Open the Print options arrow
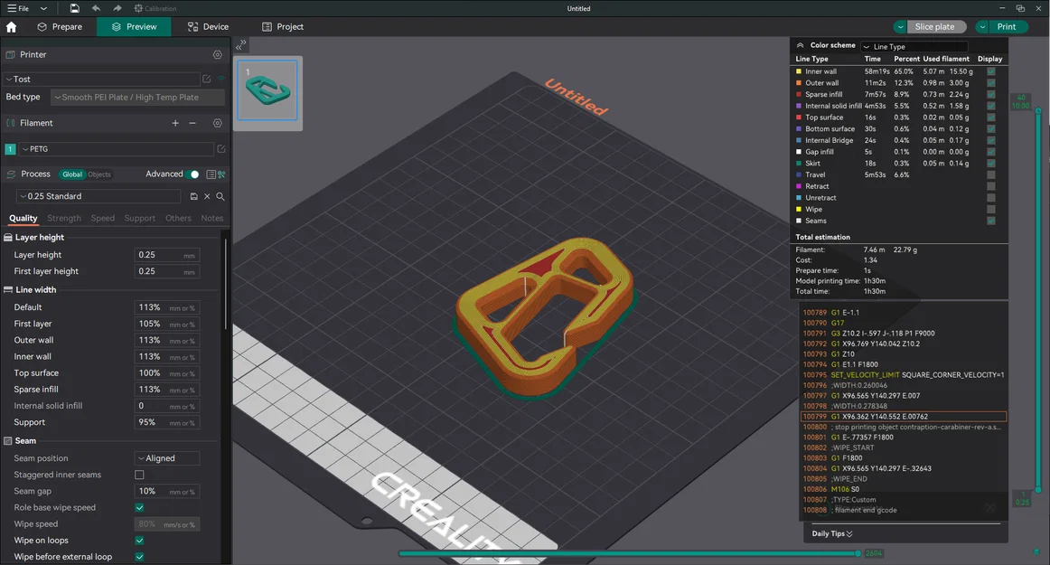 981,27
